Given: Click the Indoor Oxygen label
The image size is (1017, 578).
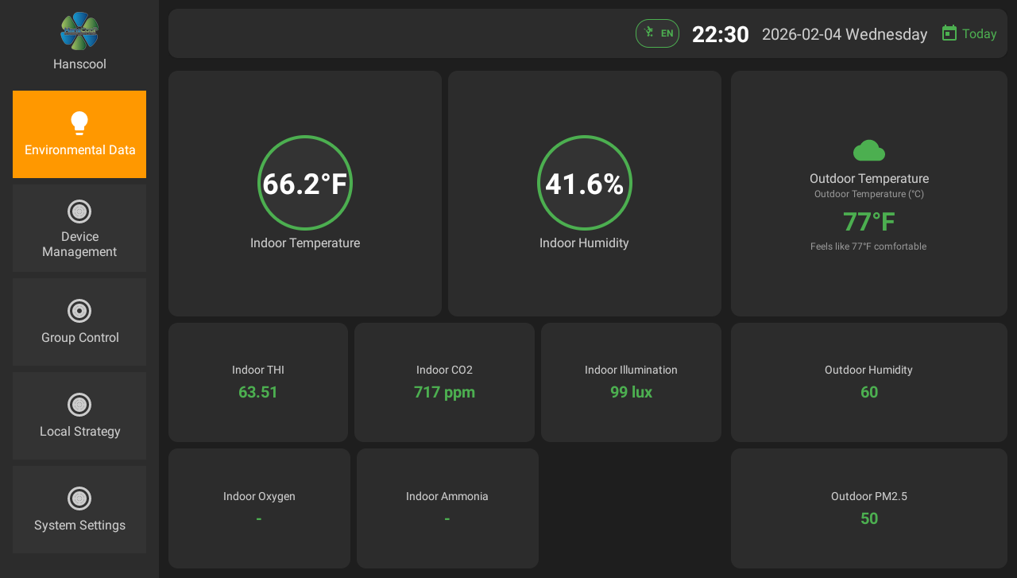Looking at the screenshot, I should (259, 496).
